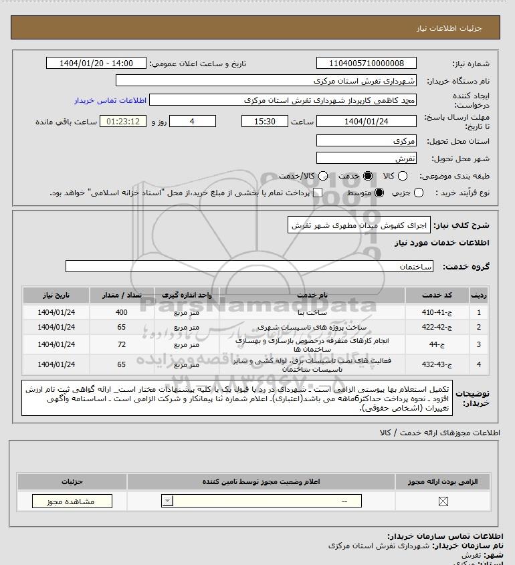The height and width of the screenshot is (565, 515).
Task: Click the اطلاعات تماس سازمان خریدار heading
Action: tap(445, 536)
